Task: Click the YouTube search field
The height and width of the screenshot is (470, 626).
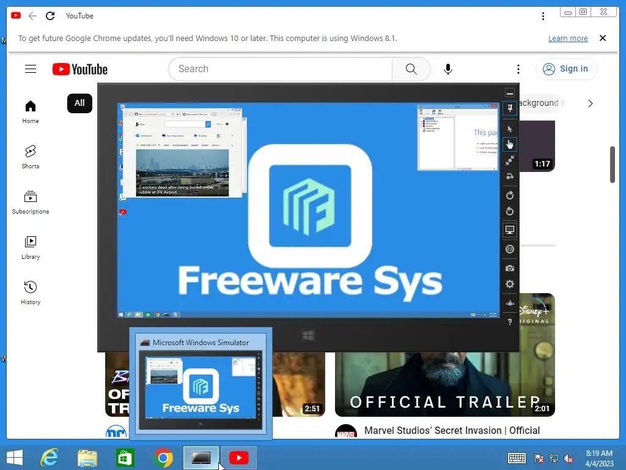Action: 280,69
